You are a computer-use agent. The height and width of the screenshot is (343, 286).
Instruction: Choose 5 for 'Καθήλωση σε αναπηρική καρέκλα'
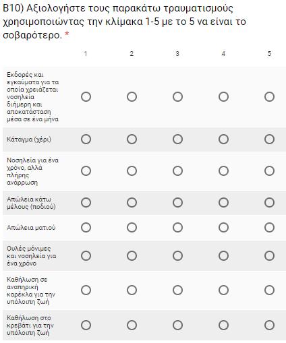(x=269, y=290)
